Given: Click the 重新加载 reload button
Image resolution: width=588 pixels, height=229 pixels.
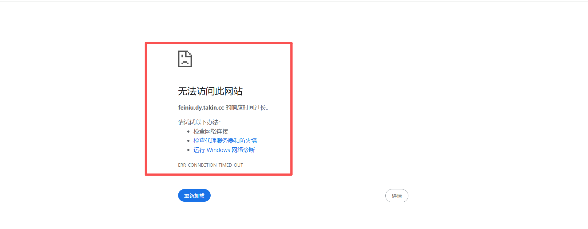Looking at the screenshot, I should pyautogui.click(x=194, y=196).
